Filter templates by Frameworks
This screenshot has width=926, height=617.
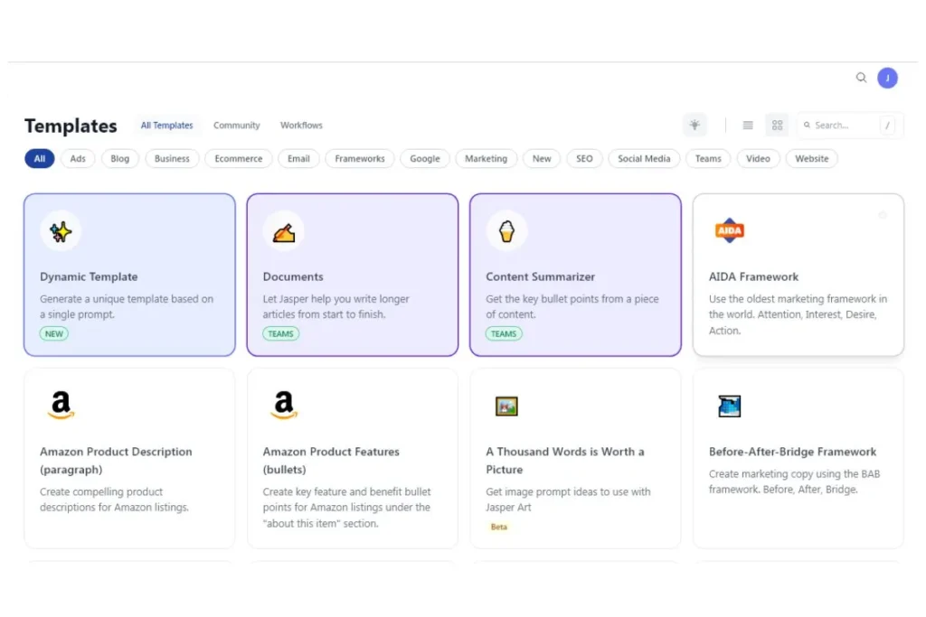click(360, 159)
